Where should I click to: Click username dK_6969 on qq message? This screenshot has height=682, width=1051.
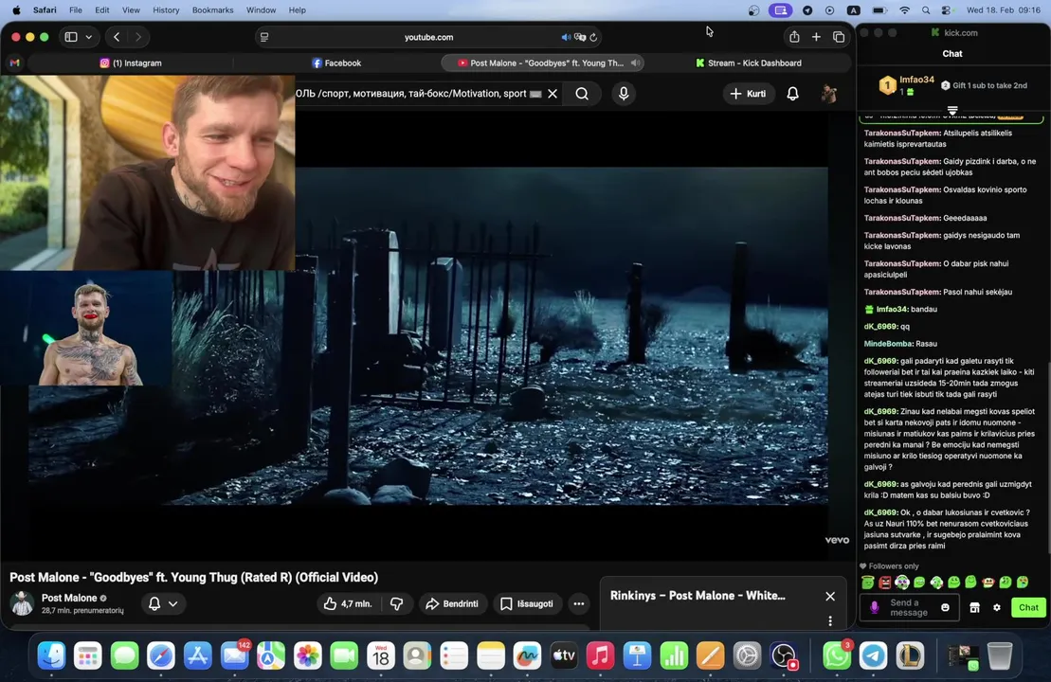tap(880, 326)
